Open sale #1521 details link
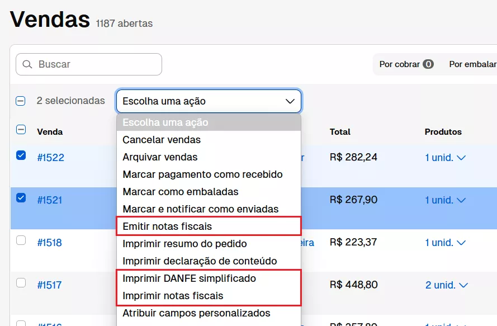The width and height of the screenshot is (497, 326). 51,200
